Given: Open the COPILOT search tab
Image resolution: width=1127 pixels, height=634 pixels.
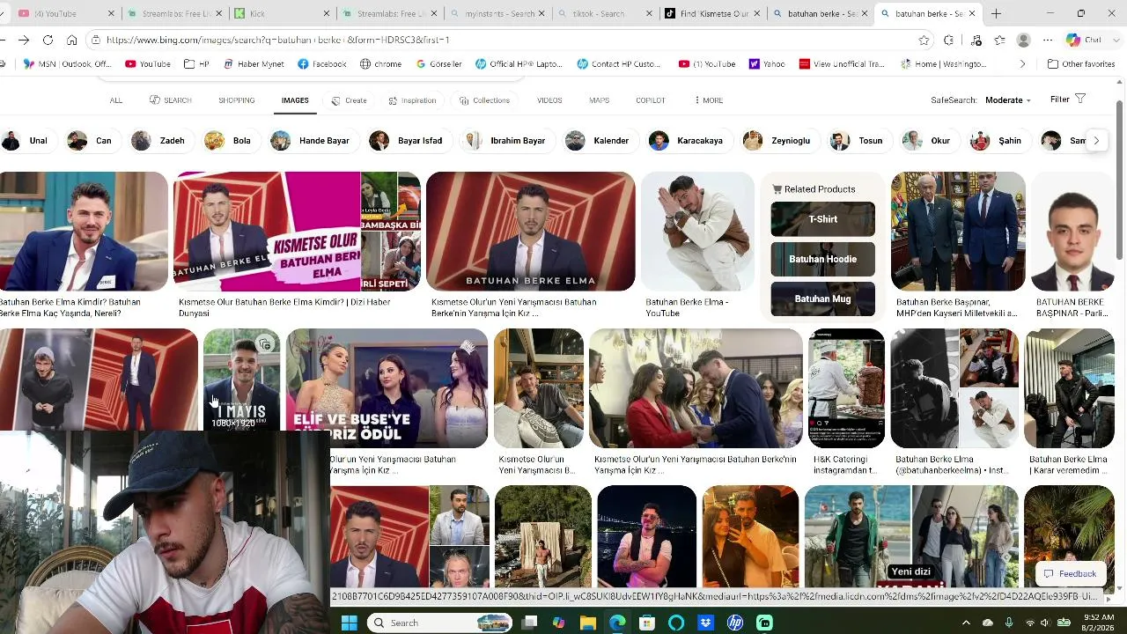Looking at the screenshot, I should [x=651, y=100].
